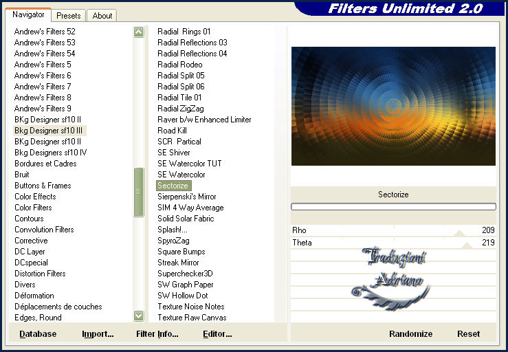Choose Bordures et Cadres category
Image resolution: width=508 pixels, height=352 pixels.
tap(45, 164)
